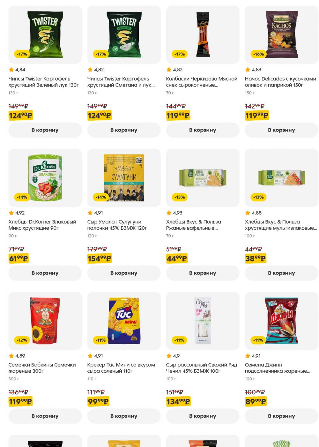Open Twister Сметана и лук chips image

(124, 34)
